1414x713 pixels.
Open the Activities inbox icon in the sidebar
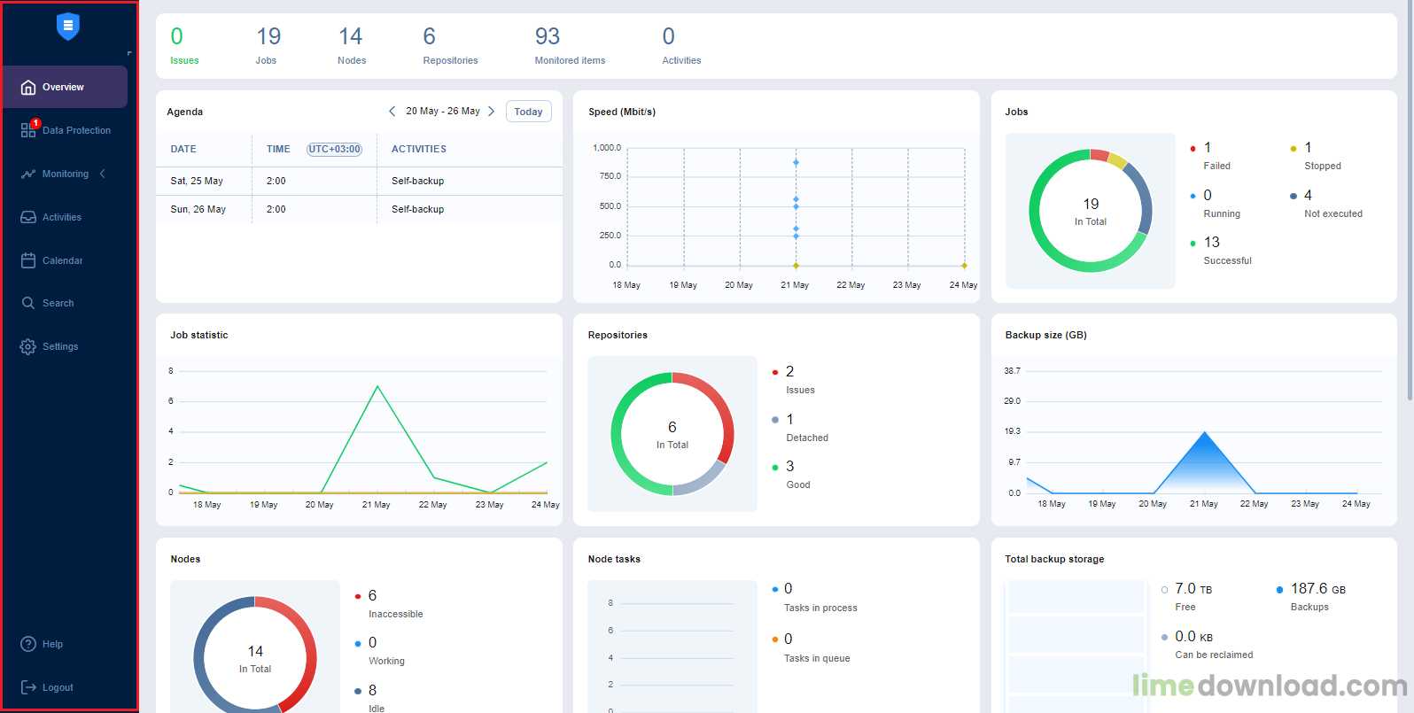[28, 217]
